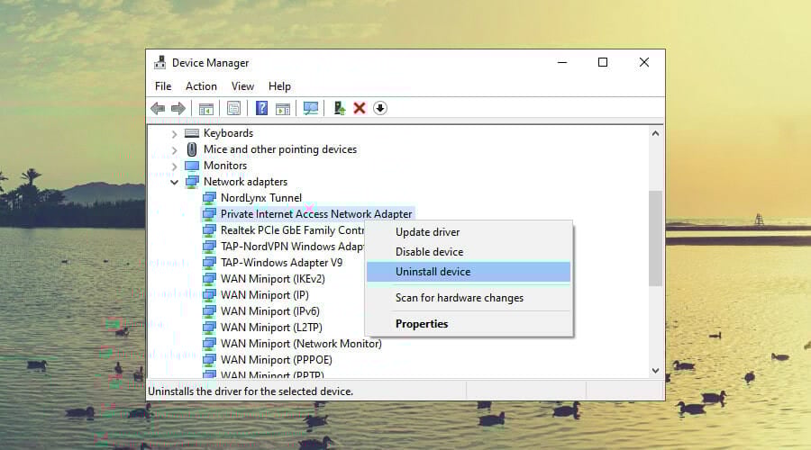Click the NordLynx Tunnel adapter icon
This screenshot has height=450, width=811.
coord(209,198)
